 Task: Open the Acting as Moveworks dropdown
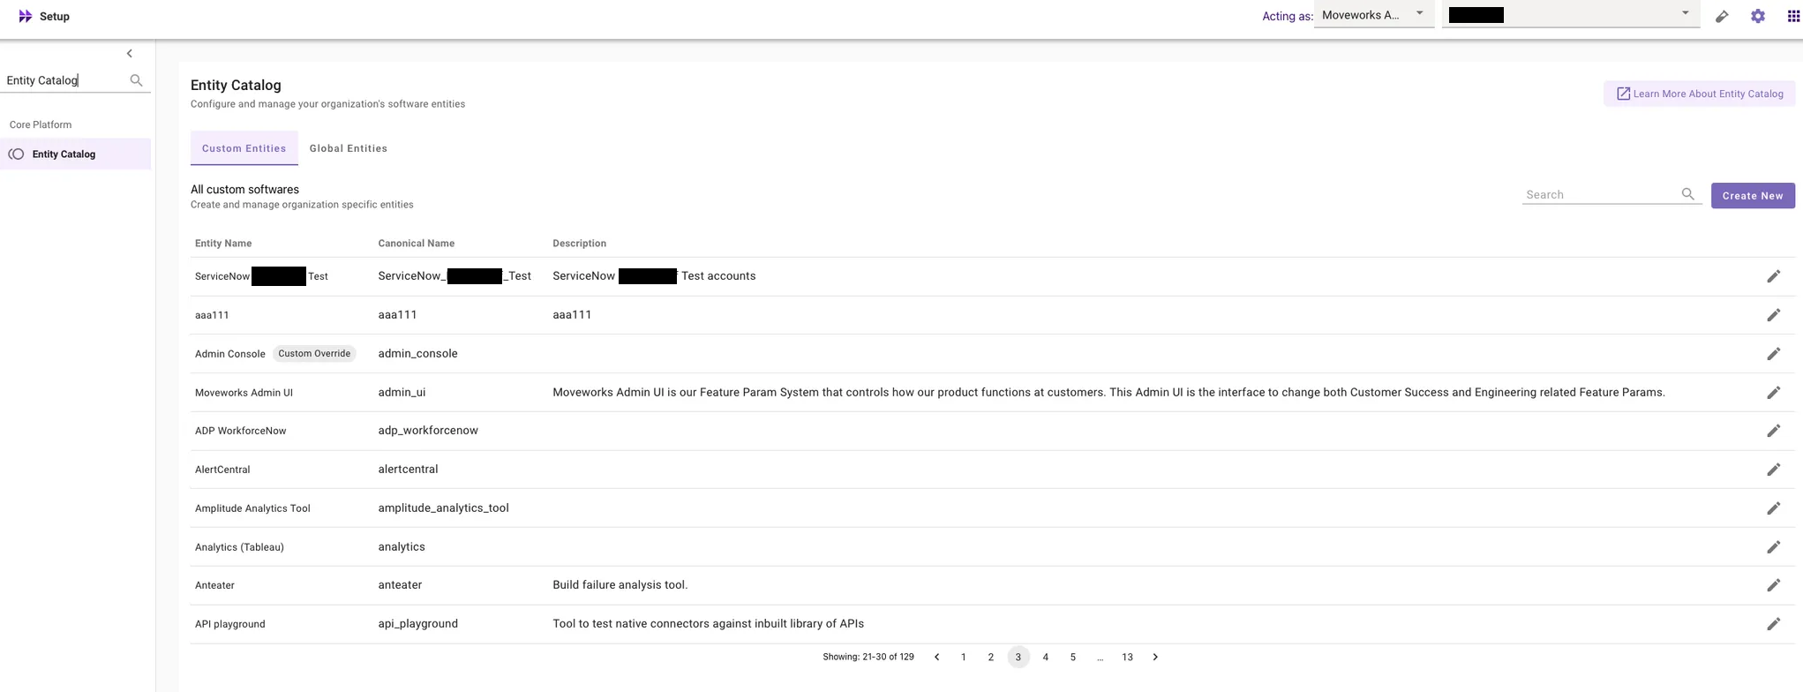1373,15
